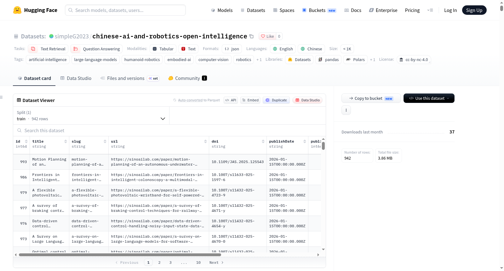The height and width of the screenshot is (271, 504).
Task: Go to Datasets in top navigation
Action: point(253,10)
